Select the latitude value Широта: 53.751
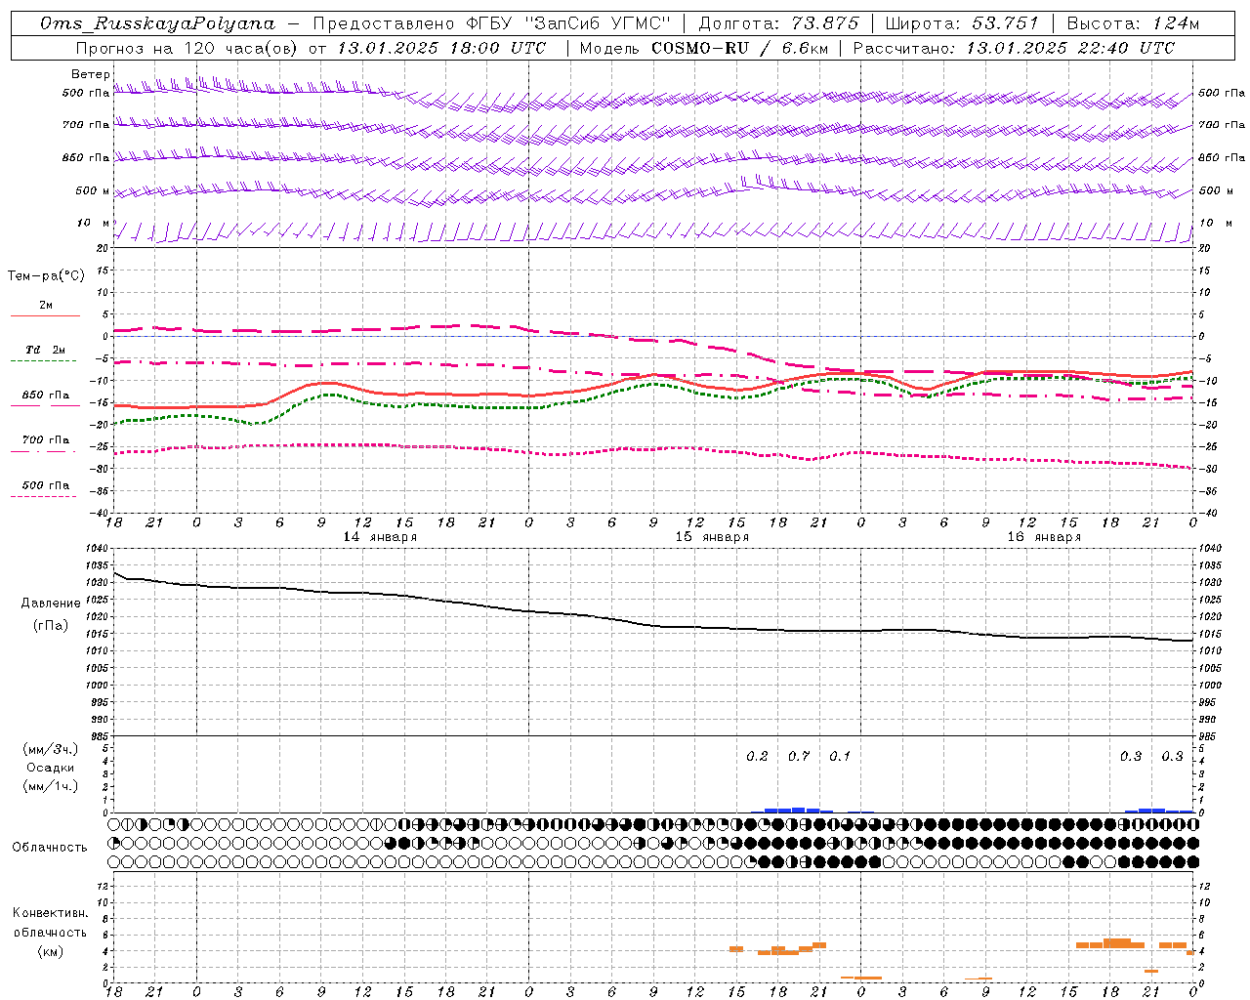Viewport: 1250px width, 1000px height. point(962,23)
